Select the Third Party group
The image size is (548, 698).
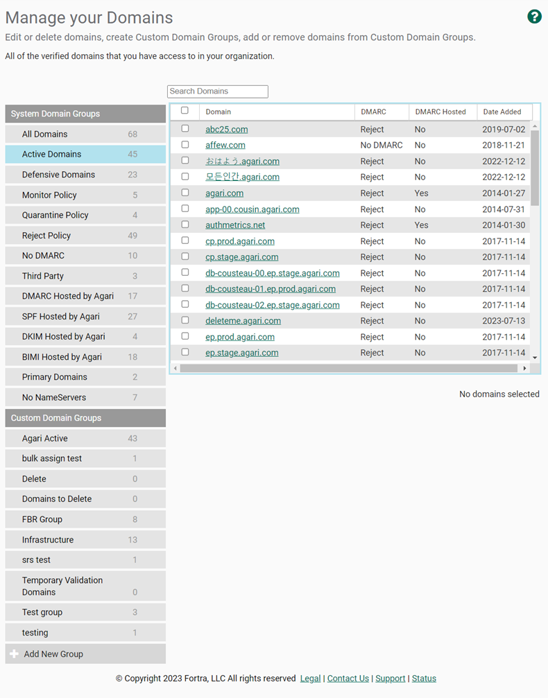[x=85, y=276]
